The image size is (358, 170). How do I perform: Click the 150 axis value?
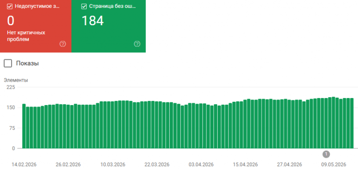point(11,107)
